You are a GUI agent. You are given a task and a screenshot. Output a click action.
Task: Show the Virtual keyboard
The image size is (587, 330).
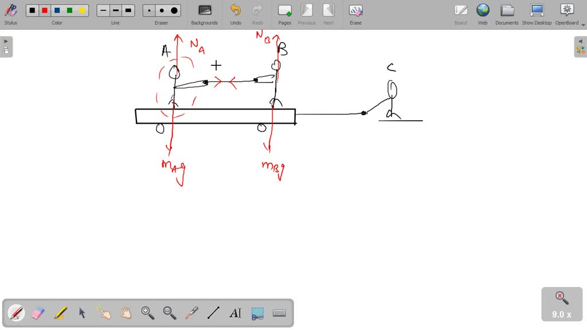280,312
